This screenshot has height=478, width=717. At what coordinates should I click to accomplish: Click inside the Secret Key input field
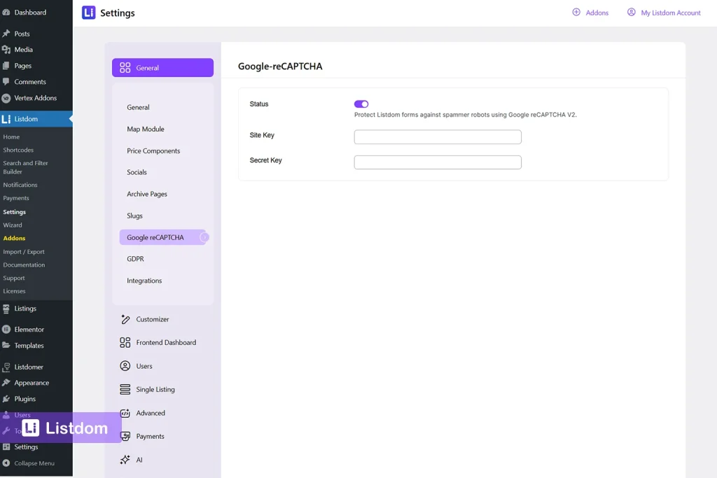click(437, 162)
